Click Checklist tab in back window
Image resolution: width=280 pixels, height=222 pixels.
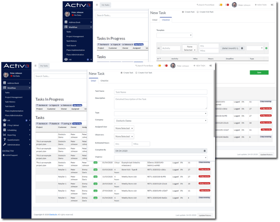pos(166,20)
